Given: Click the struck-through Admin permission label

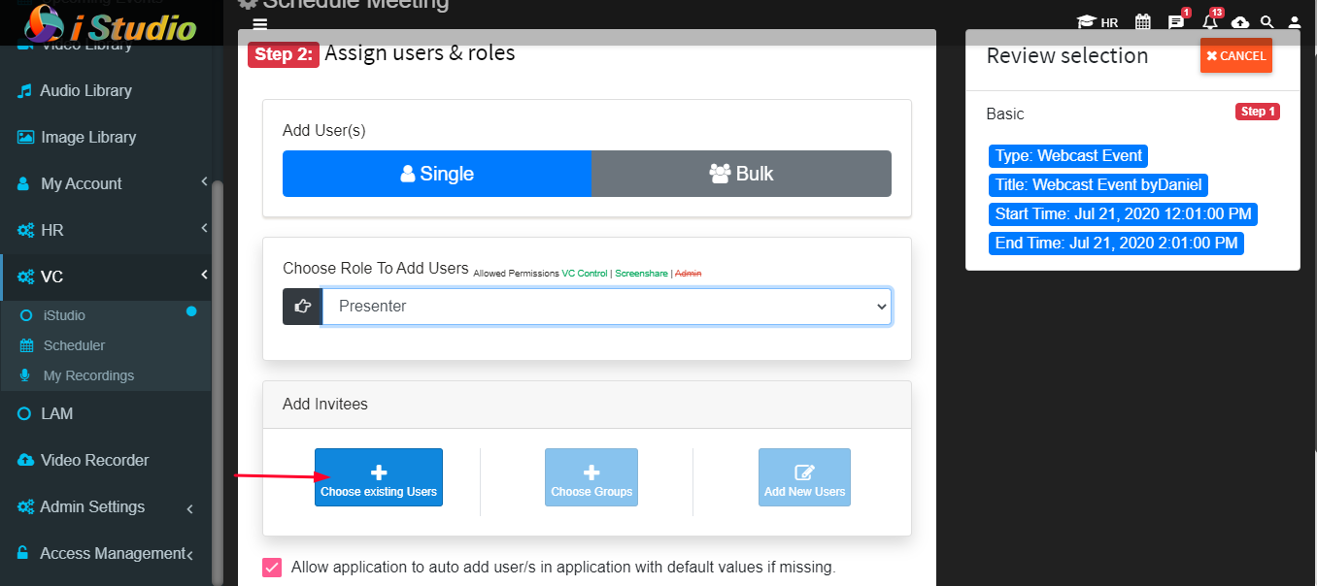Looking at the screenshot, I should (x=688, y=274).
